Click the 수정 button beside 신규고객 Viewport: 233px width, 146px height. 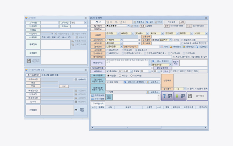pyautogui.click(x=182, y=22)
